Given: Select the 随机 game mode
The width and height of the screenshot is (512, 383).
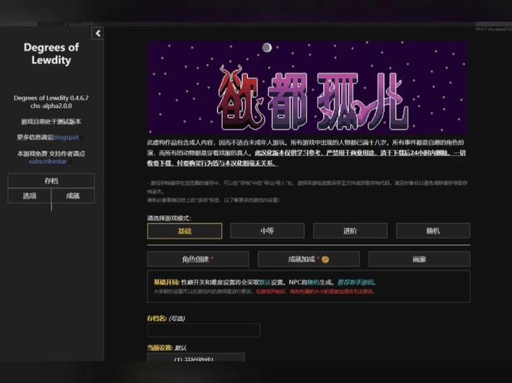Looking at the screenshot, I should click(x=433, y=231).
